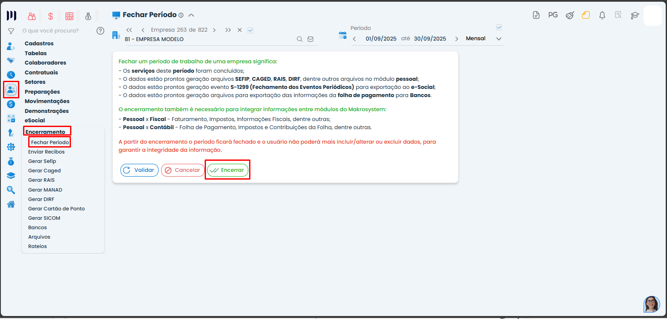This screenshot has height=319, width=667.
Task: Click the calendar icon beside Período
Action: click(x=343, y=35)
